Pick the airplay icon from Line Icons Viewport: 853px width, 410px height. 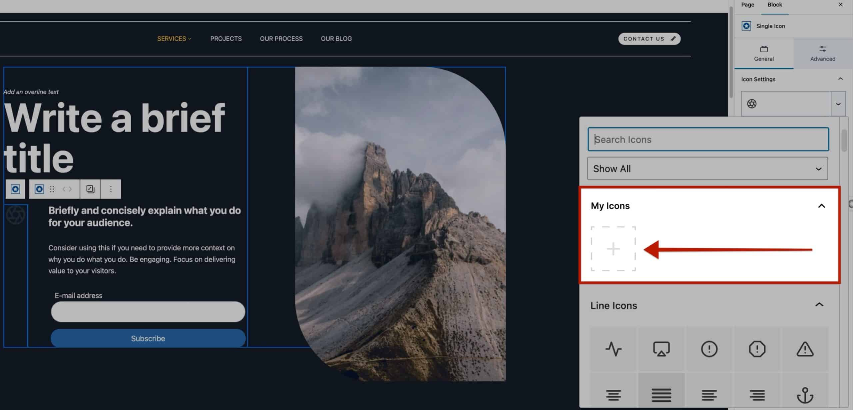coord(661,349)
